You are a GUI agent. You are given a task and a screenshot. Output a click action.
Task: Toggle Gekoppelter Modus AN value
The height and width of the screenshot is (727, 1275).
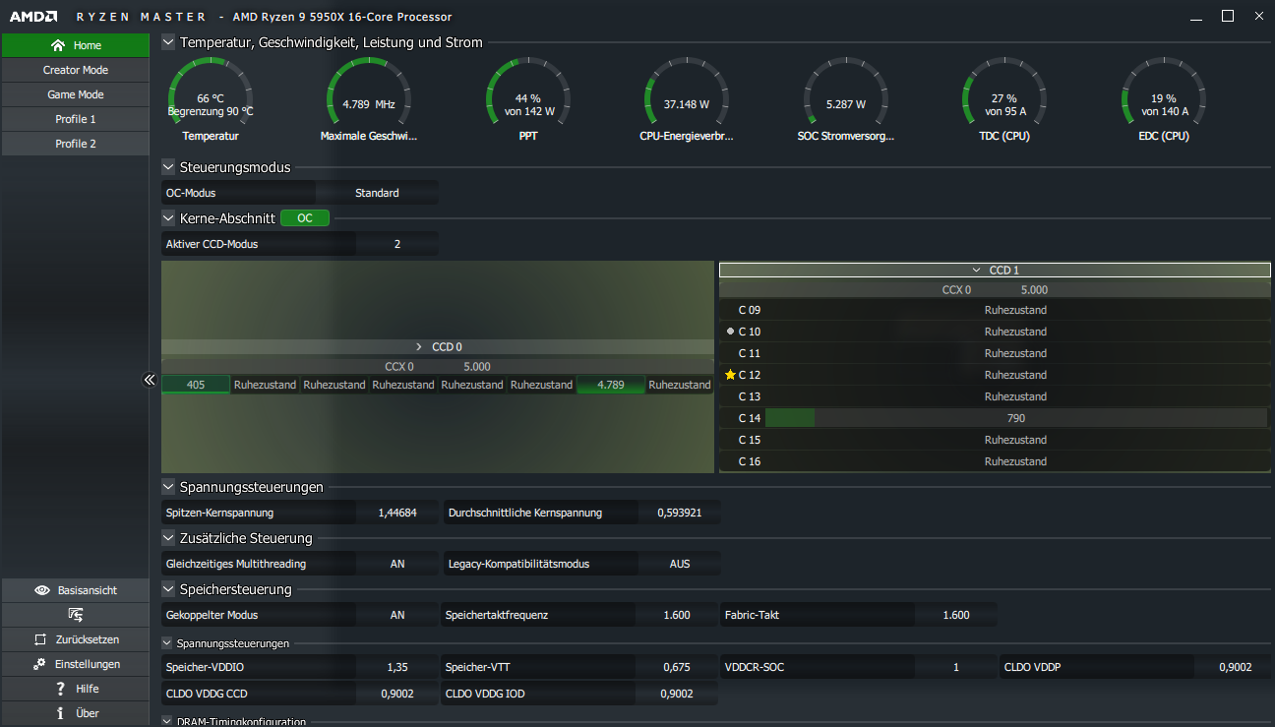397,615
